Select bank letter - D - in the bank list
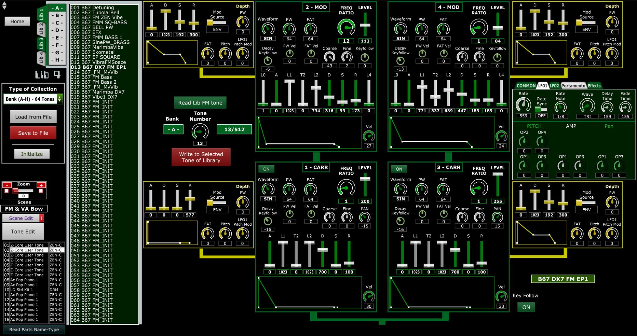The image size is (637, 336). coord(57,30)
